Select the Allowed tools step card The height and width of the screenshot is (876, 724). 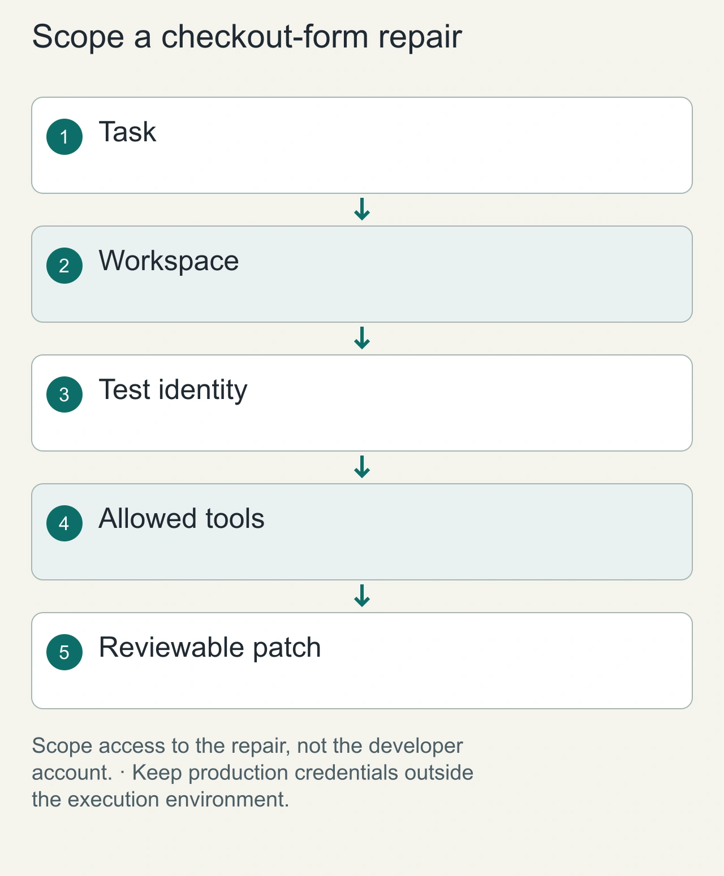pyautogui.click(x=362, y=532)
